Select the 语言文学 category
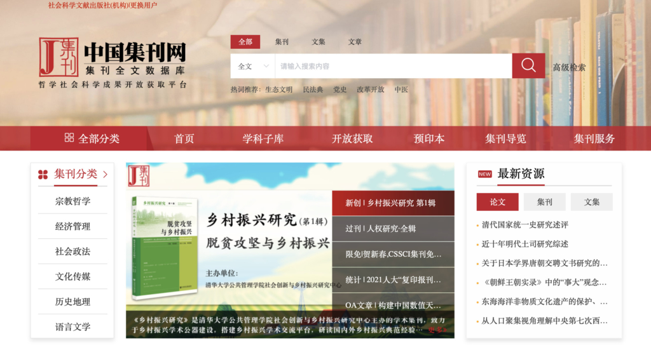The image size is (651, 345). pos(72,327)
